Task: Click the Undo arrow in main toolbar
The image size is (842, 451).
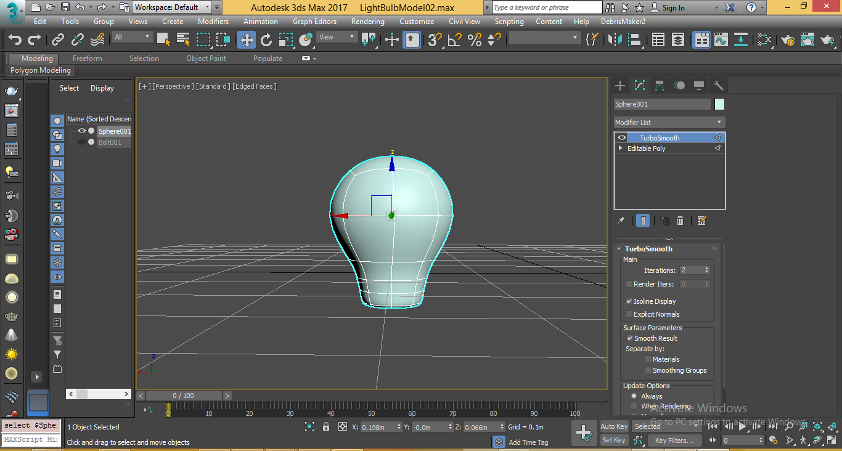Action: coord(14,39)
